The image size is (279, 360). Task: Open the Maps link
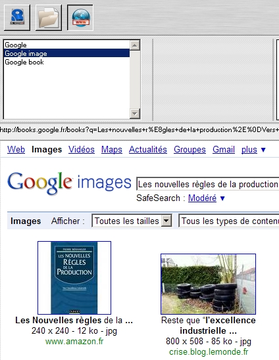pos(112,150)
